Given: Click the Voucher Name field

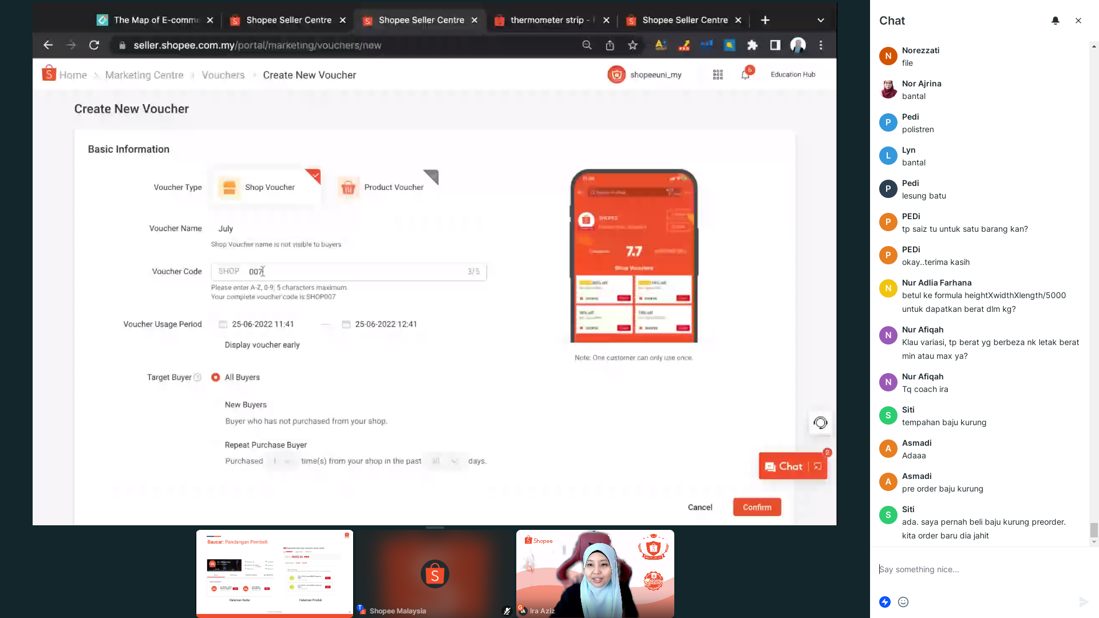Looking at the screenshot, I should [349, 228].
